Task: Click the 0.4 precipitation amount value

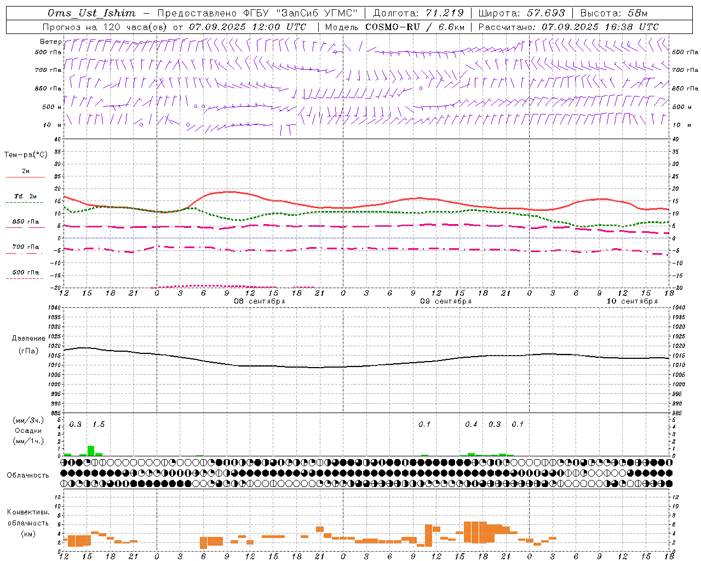Action: (472, 425)
